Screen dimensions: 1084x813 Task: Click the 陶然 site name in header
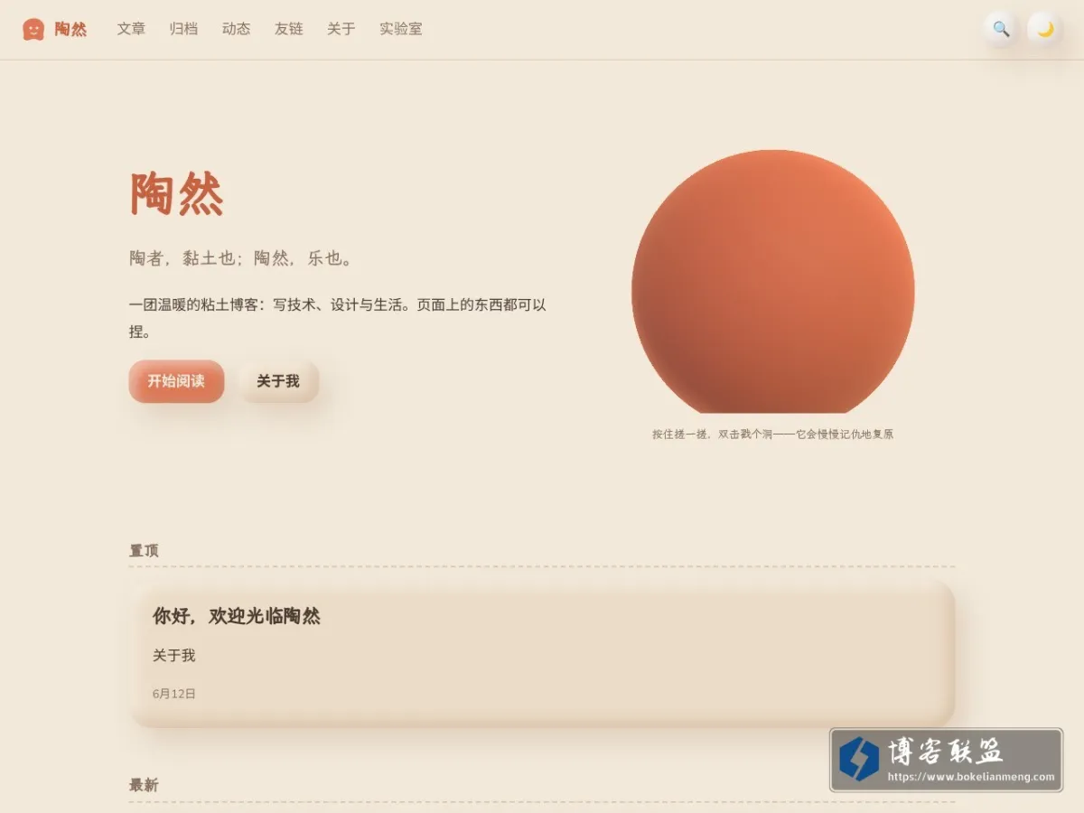[70, 29]
